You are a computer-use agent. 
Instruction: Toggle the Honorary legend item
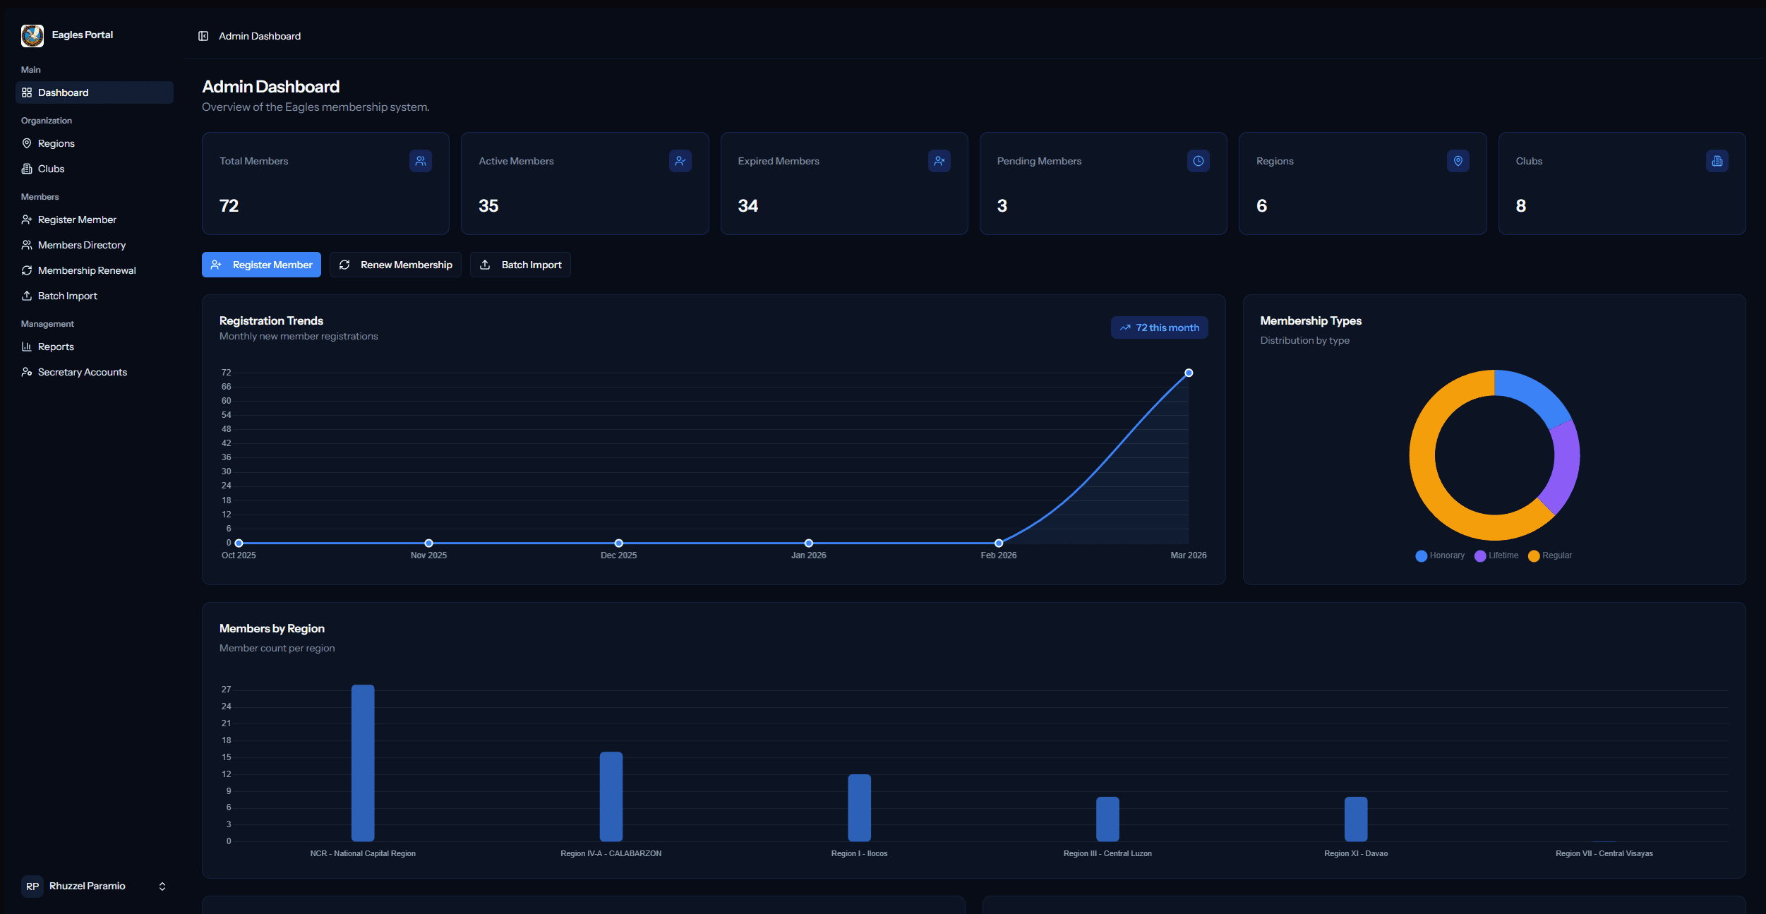[x=1440, y=555]
